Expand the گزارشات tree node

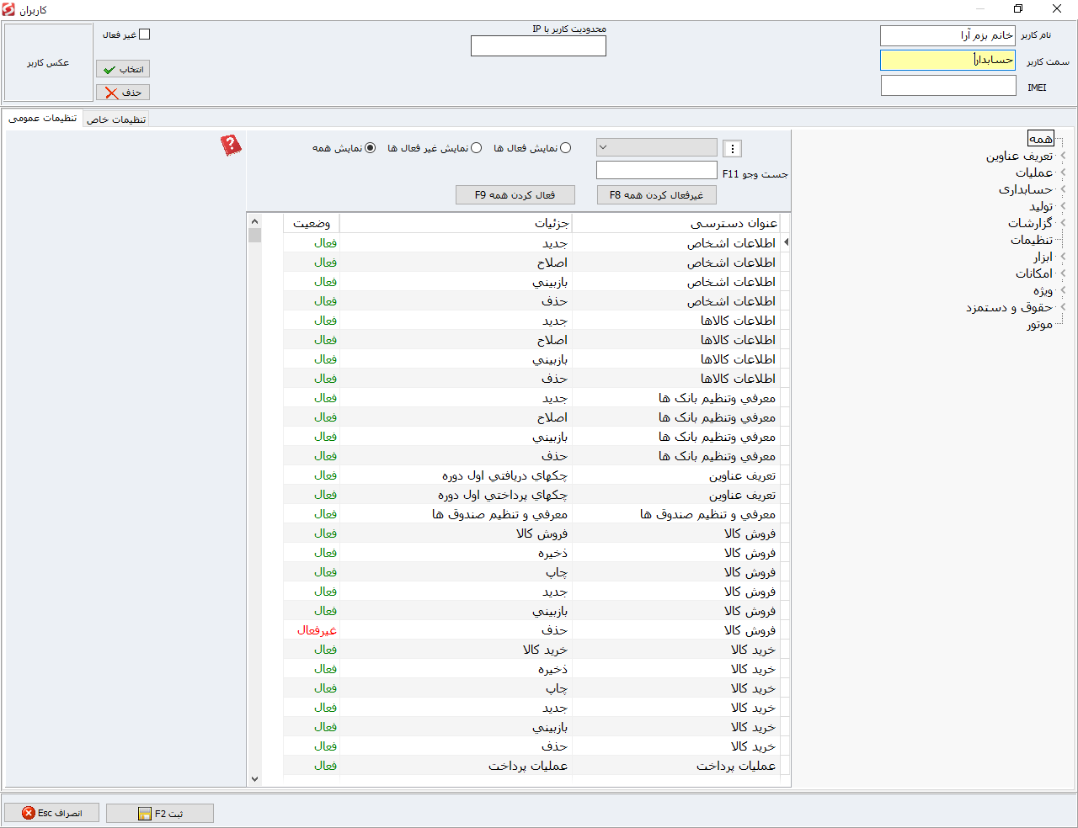1063,223
